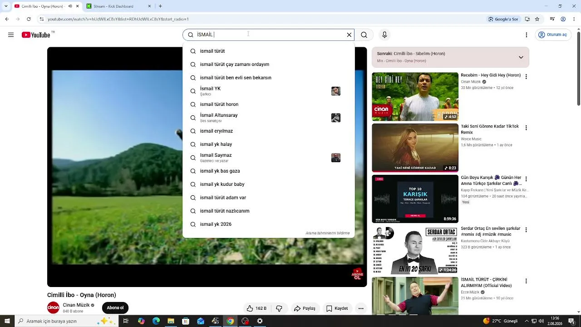
Task: Click the Oturum aç sign-in button
Action: pos(552,35)
